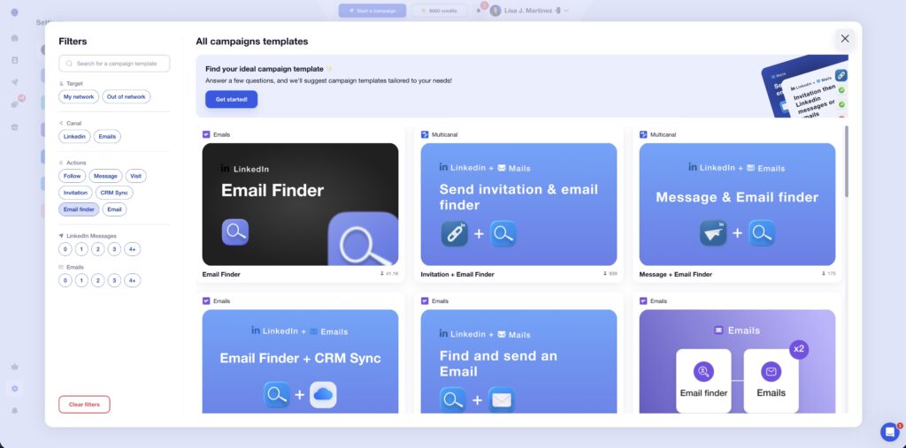
Task: Click the envelope icon on Find and send card
Action: (x=501, y=400)
